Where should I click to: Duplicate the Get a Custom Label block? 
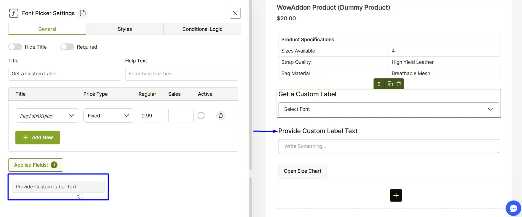point(390,84)
